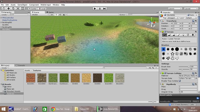
Task: Toggle Local handle rotation button
Action: point(42,9)
